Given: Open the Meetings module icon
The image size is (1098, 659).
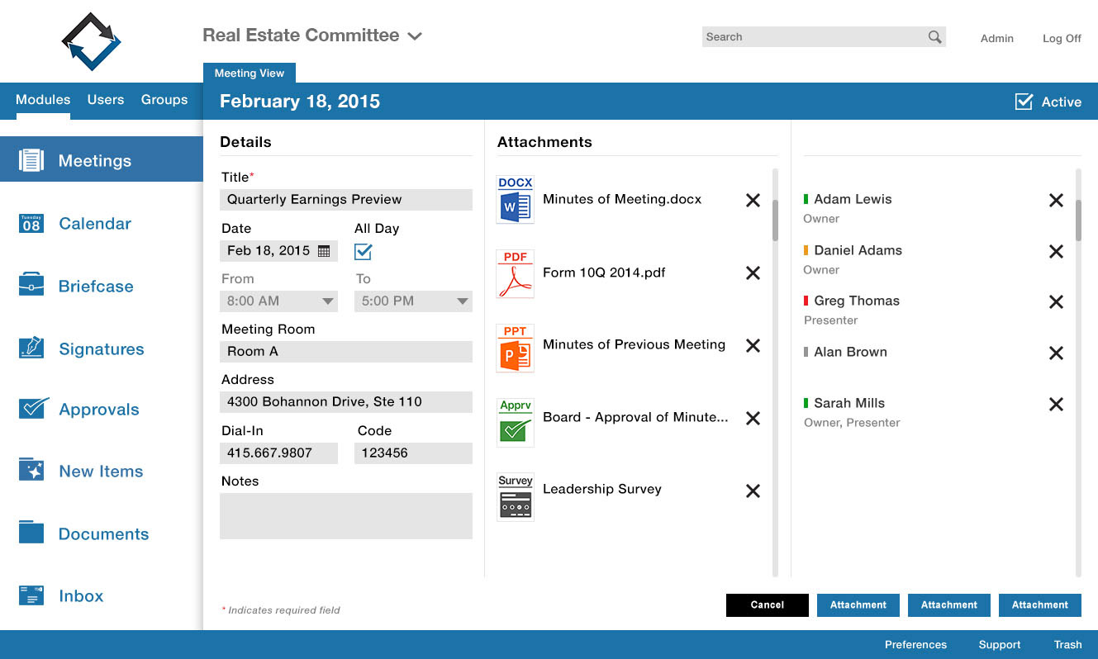Looking at the screenshot, I should coord(31,160).
